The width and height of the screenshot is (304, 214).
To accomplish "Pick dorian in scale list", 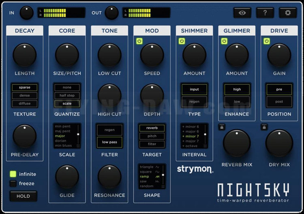I will point(60,141).
